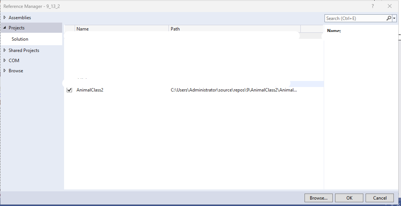Expand the Browse category arrow

(x=5, y=70)
